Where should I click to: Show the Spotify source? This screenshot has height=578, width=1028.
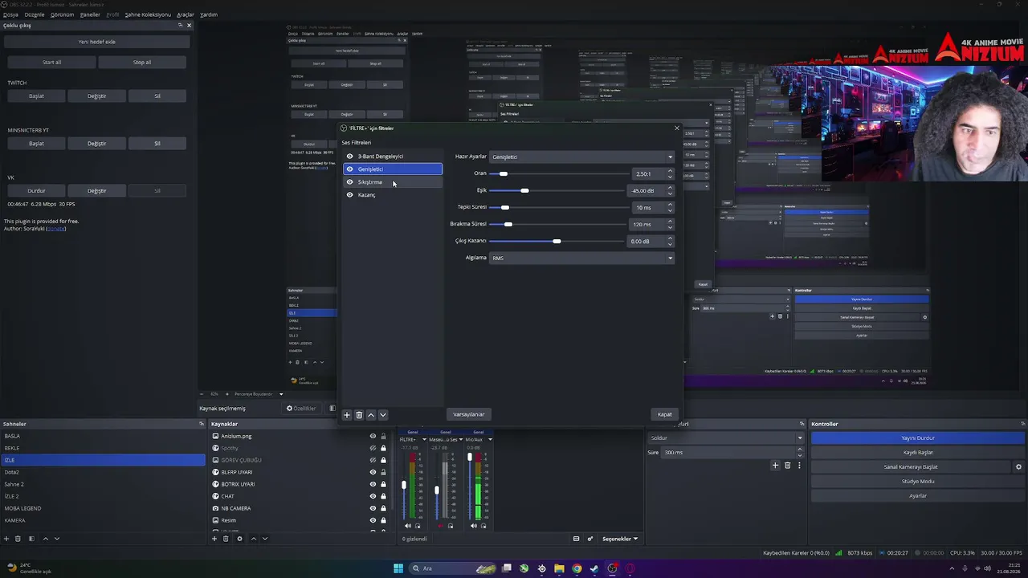click(x=373, y=448)
